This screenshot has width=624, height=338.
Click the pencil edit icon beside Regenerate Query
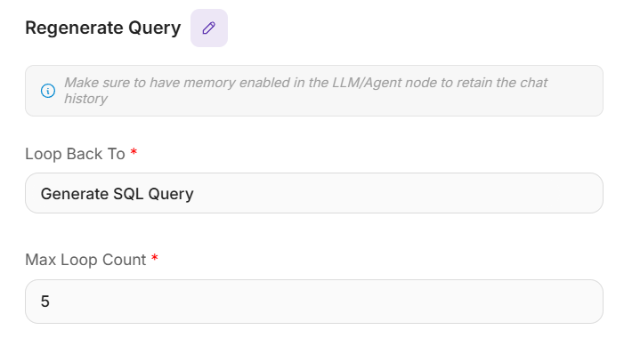pyautogui.click(x=209, y=28)
